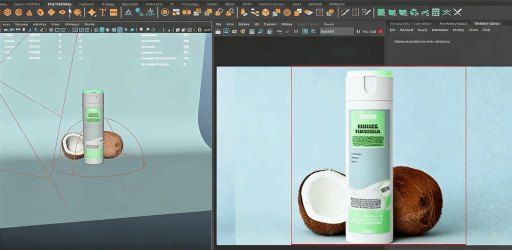Click the four-pointed star shelf icon
The width and height of the screenshot is (512, 250).
[x=91, y=12]
